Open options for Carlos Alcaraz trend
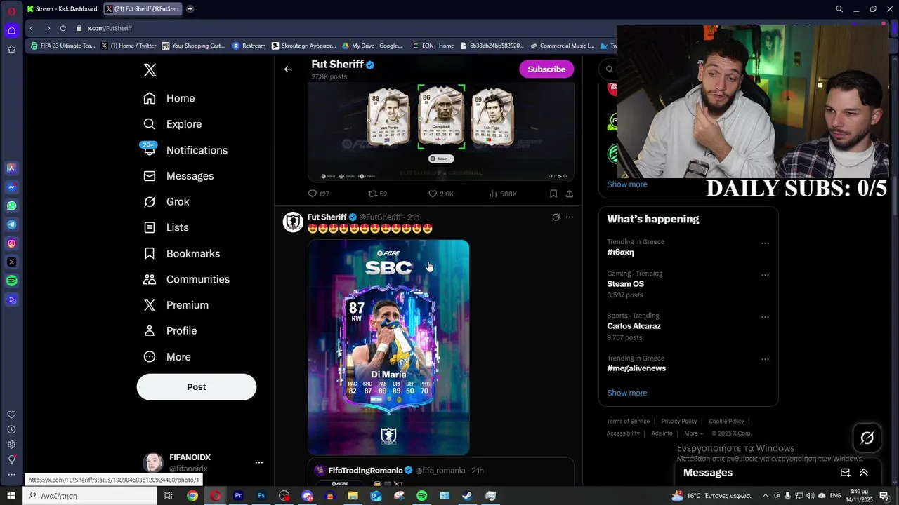The width and height of the screenshot is (899, 505). point(765,317)
